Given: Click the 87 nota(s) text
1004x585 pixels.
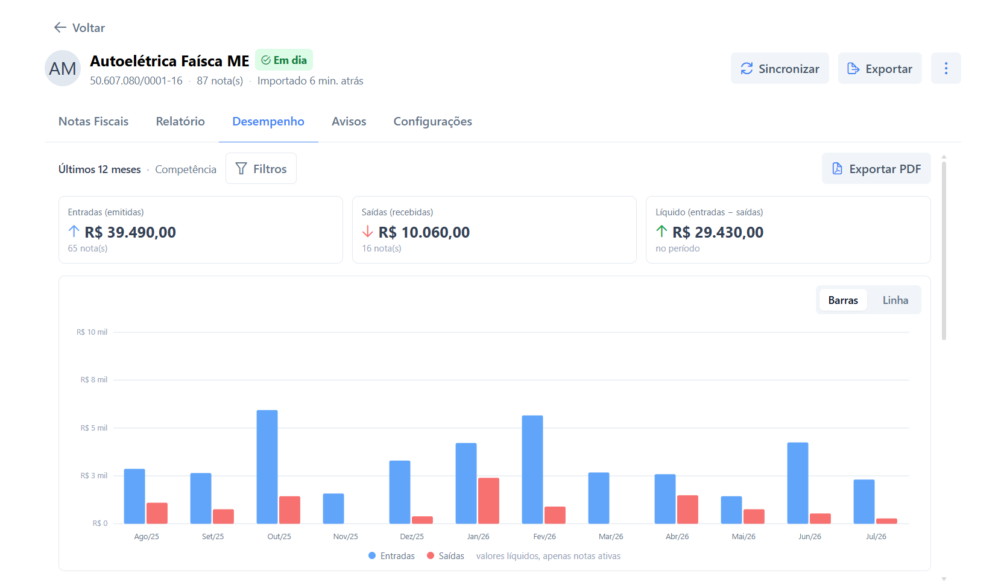Looking at the screenshot, I should [220, 81].
